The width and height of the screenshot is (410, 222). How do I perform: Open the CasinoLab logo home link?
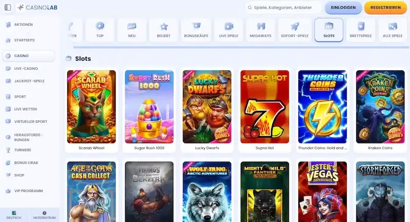point(37,8)
